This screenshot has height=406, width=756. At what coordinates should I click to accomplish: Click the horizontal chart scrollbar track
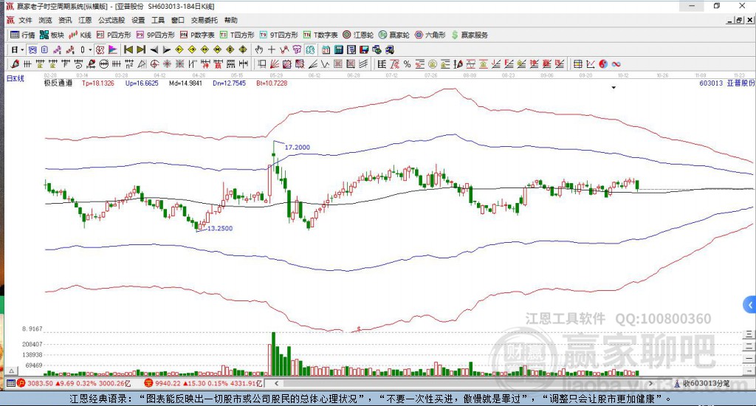(x=463, y=383)
